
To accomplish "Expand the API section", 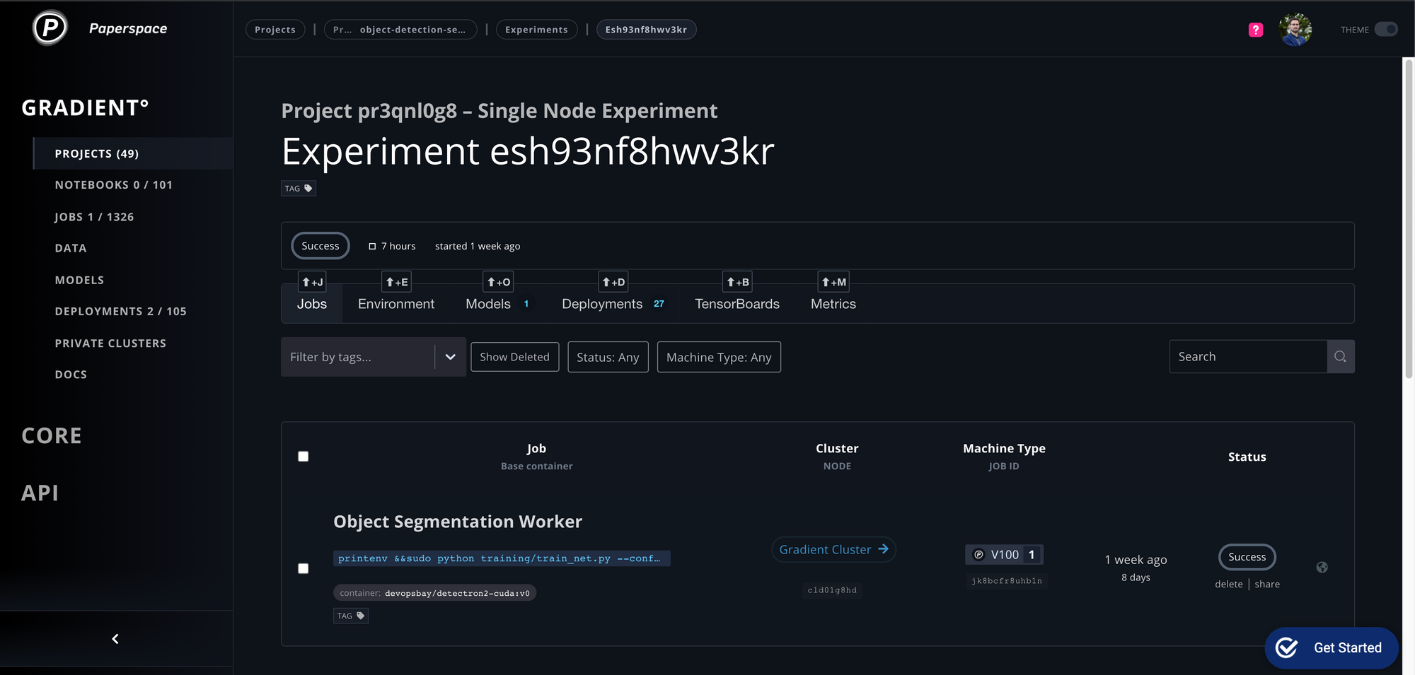I will pyautogui.click(x=40, y=493).
